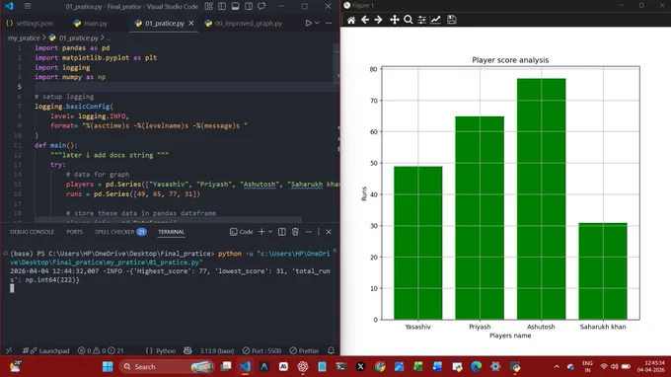Expand breadcrumb ellipsis symbol

tap(109, 38)
